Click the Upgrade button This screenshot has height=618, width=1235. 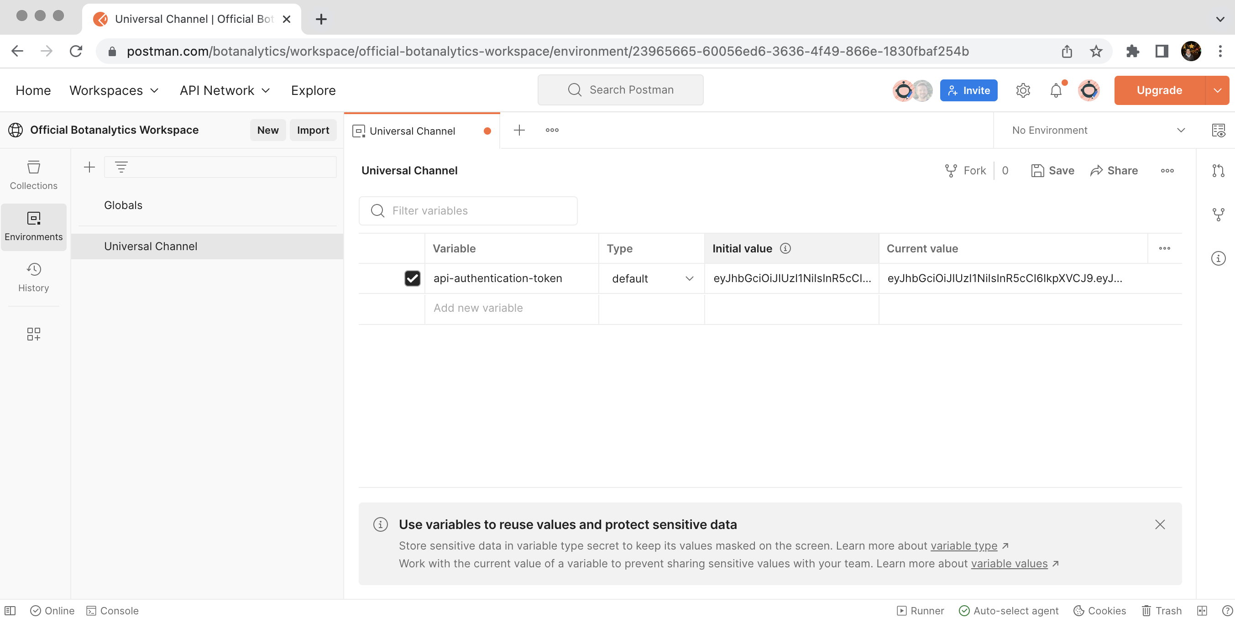[1159, 90]
